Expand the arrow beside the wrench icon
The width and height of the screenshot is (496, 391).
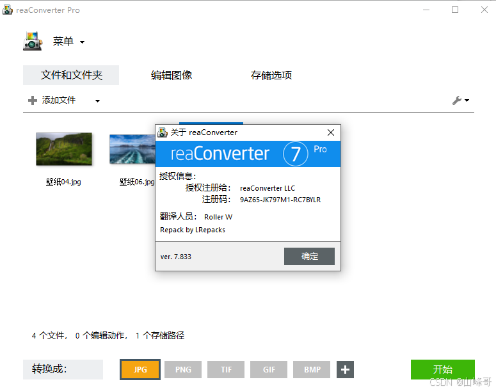pyautogui.click(x=467, y=100)
